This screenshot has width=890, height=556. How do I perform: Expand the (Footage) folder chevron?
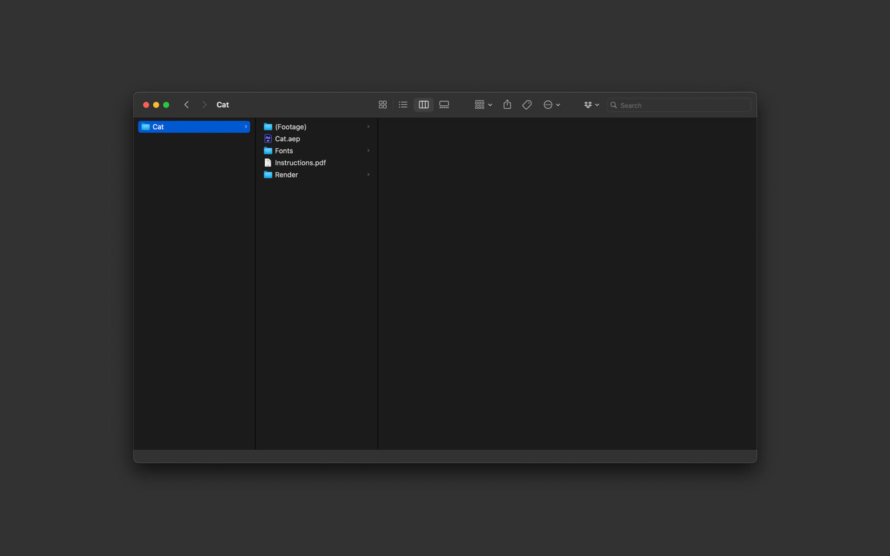pyautogui.click(x=368, y=127)
